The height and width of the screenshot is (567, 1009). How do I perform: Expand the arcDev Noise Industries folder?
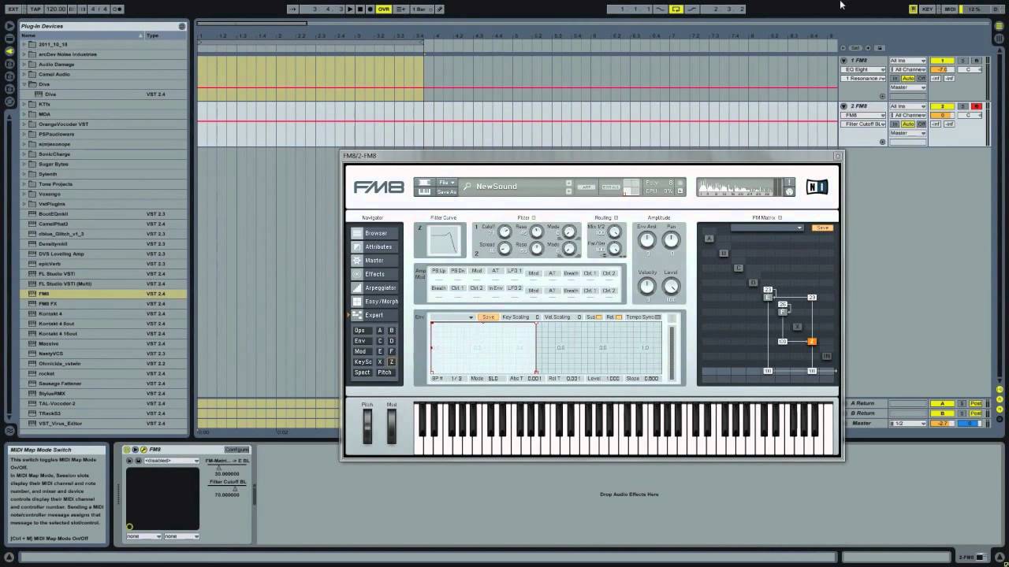[24, 54]
